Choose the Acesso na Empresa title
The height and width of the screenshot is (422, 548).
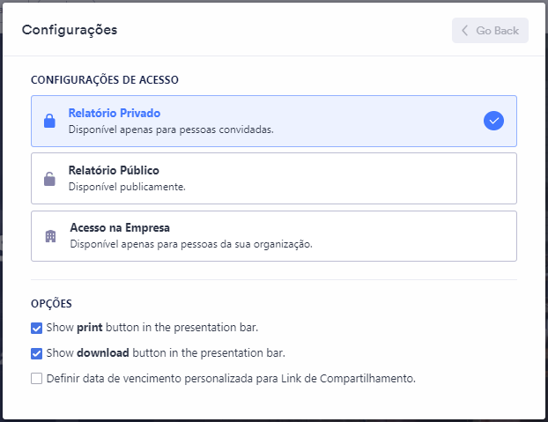pyautogui.click(x=119, y=227)
